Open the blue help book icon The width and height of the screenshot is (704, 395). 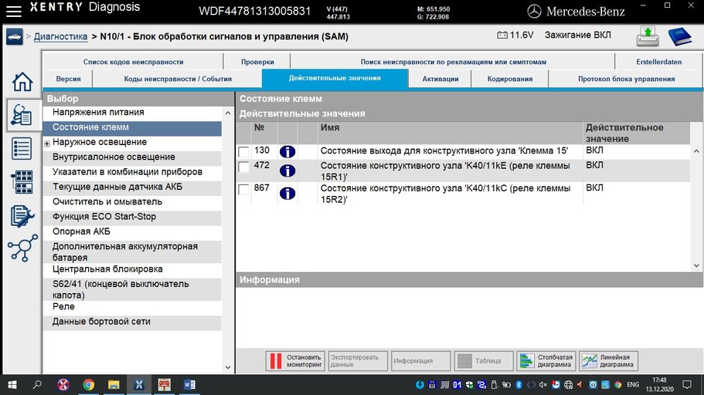click(680, 36)
